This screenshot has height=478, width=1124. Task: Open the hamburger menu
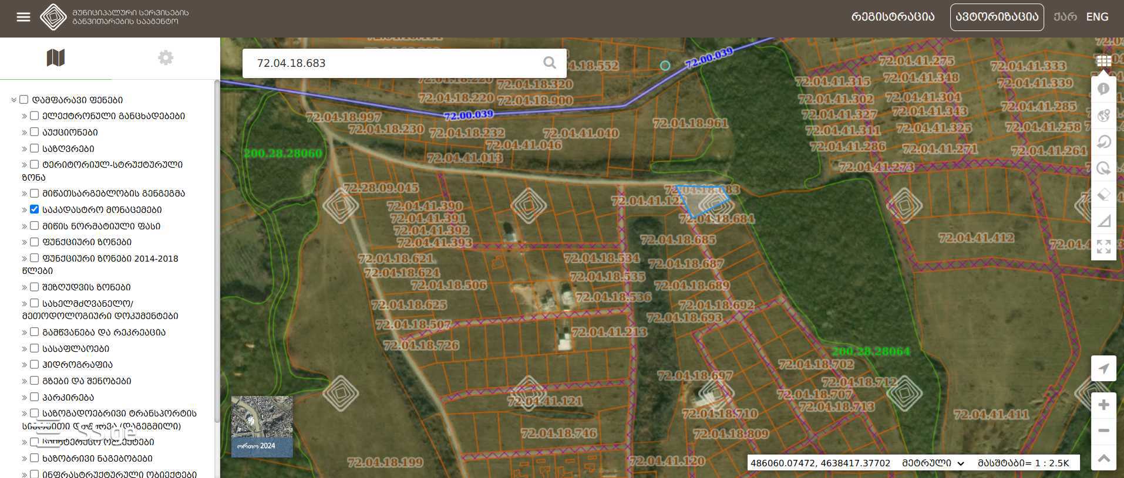pyautogui.click(x=23, y=17)
